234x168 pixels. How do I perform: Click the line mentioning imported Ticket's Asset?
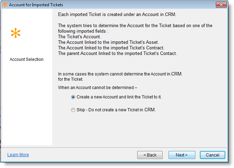point(108,42)
